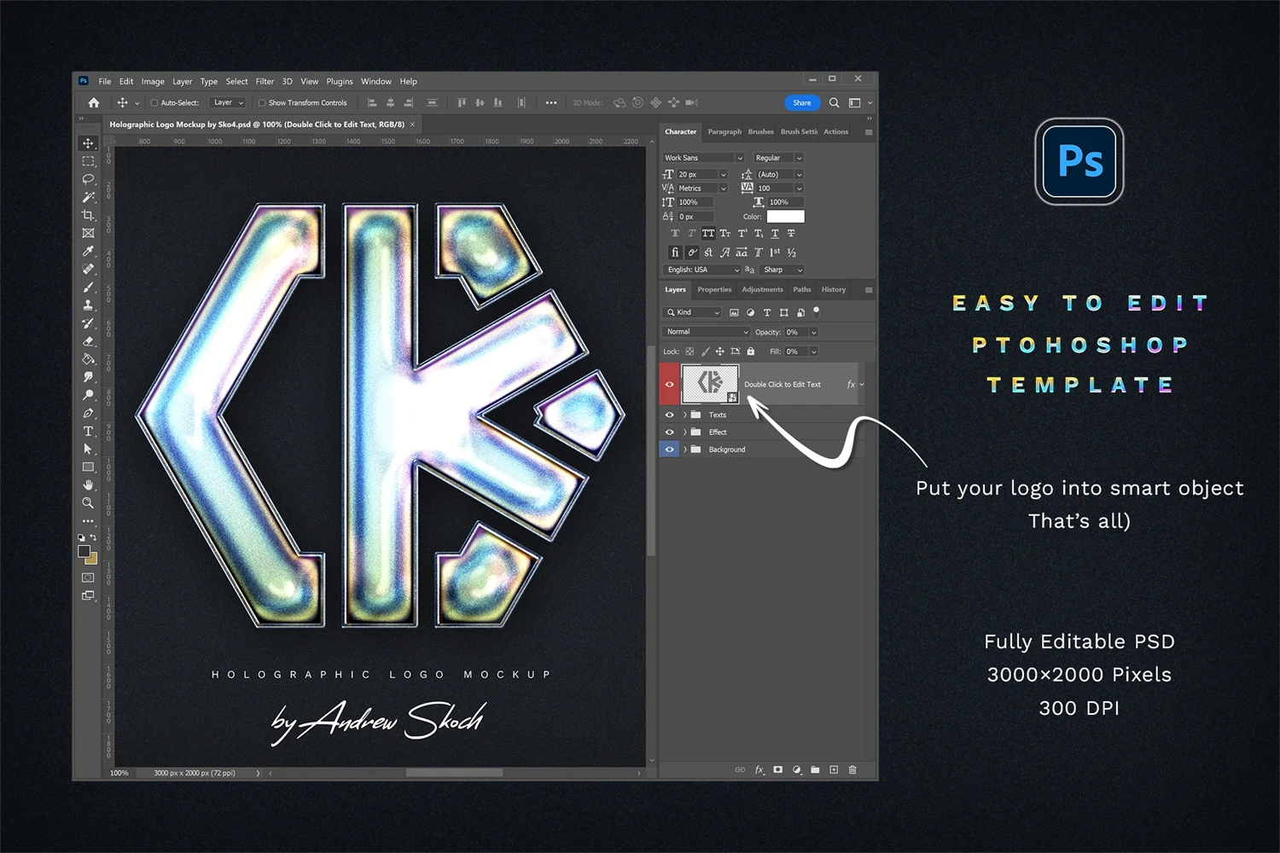Choose the Horizontal Type tool
This screenshot has height=853, width=1280.
88,432
